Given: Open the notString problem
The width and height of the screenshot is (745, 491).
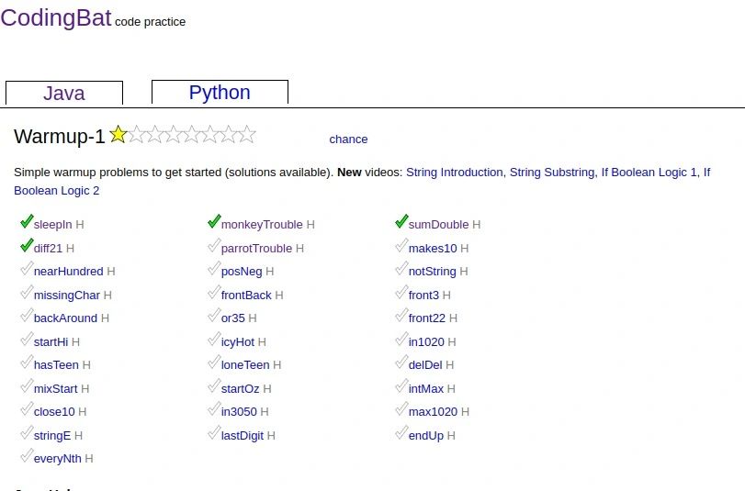Looking at the screenshot, I should tap(433, 272).
